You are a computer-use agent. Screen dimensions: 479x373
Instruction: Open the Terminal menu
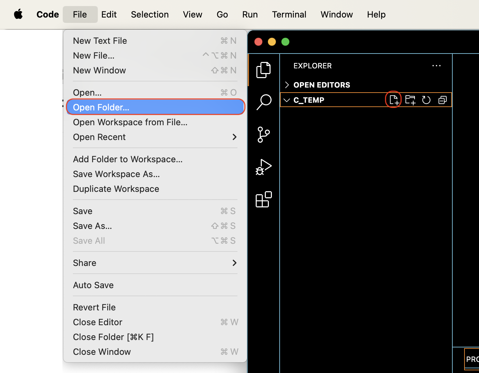point(289,14)
